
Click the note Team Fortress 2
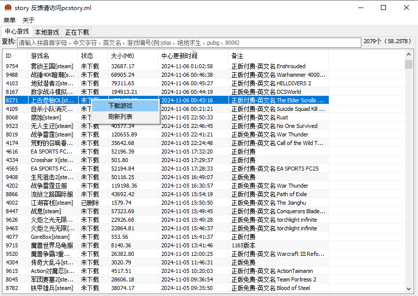pos(274,280)
